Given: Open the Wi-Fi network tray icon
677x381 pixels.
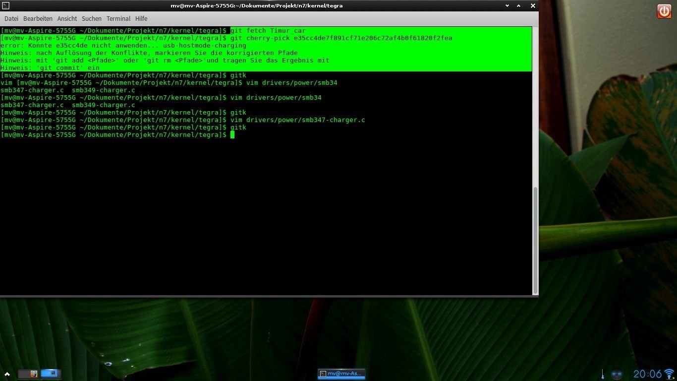Looking at the screenshot, I should click(x=670, y=374).
